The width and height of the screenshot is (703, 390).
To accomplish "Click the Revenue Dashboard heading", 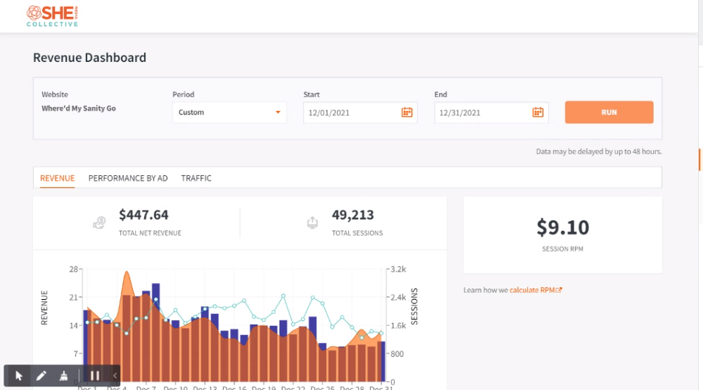I will pyautogui.click(x=89, y=58).
